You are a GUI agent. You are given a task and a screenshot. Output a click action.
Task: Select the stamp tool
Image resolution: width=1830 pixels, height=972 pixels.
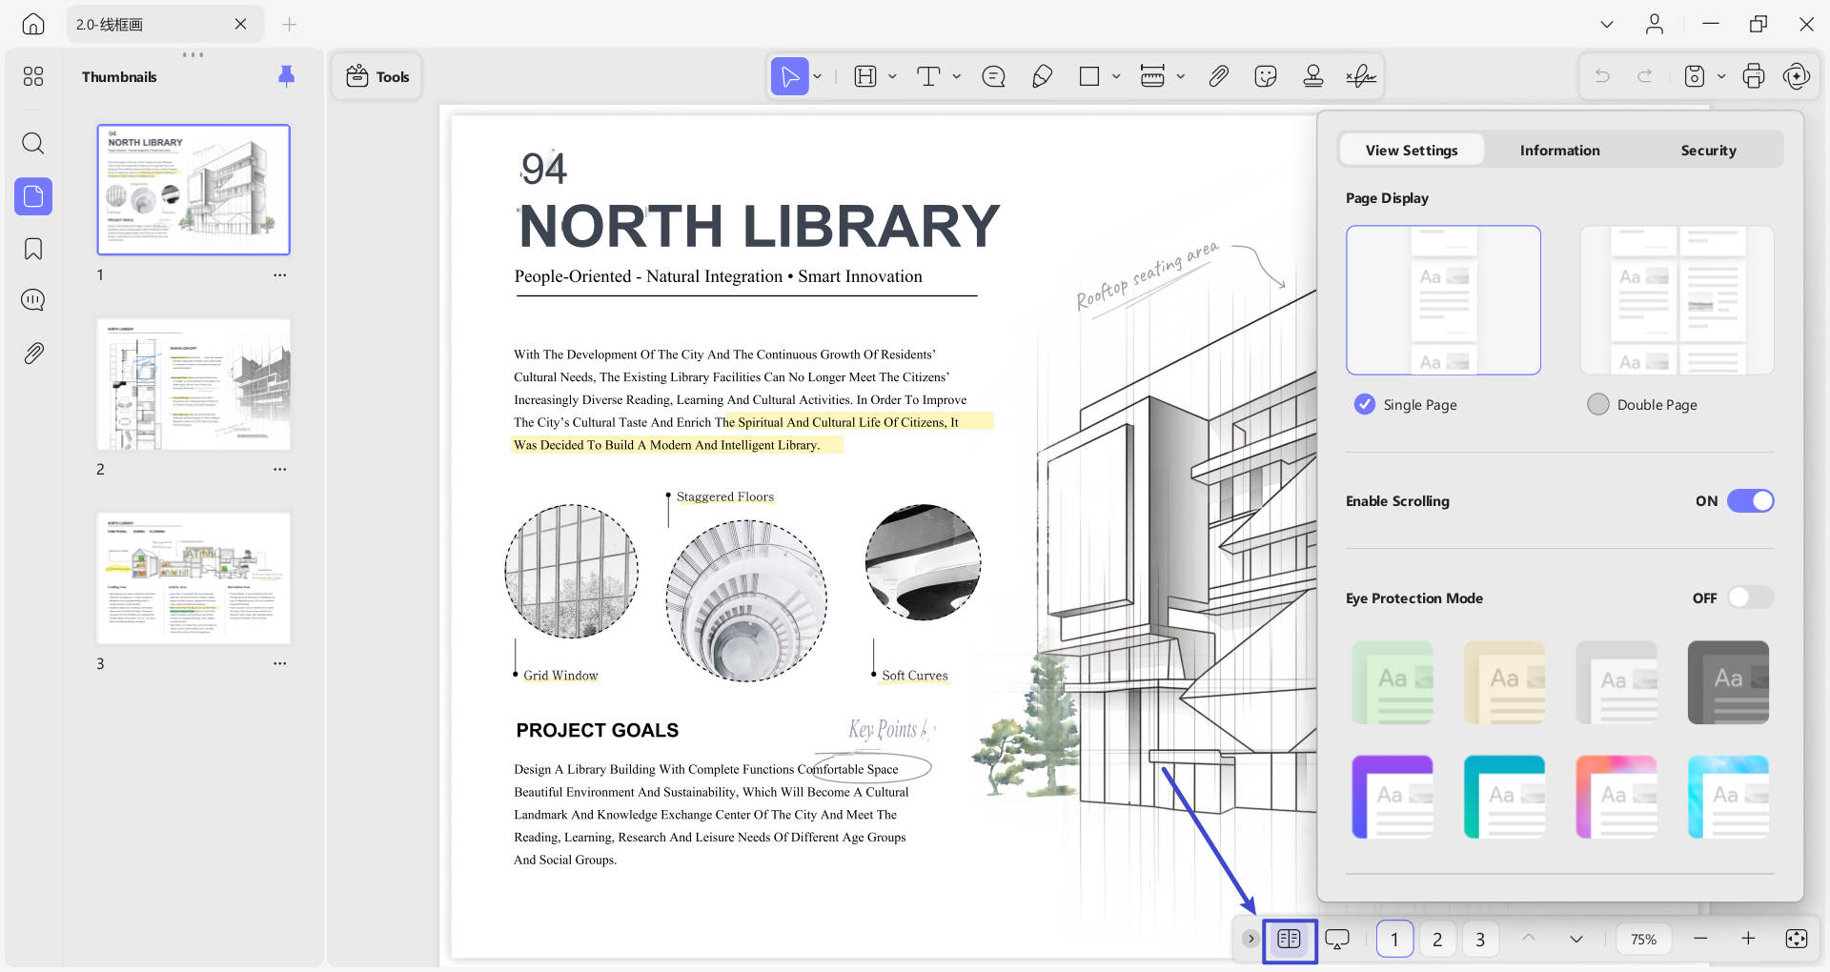coord(1312,76)
